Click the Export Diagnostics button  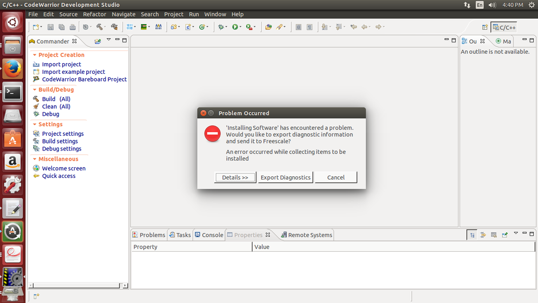click(285, 177)
